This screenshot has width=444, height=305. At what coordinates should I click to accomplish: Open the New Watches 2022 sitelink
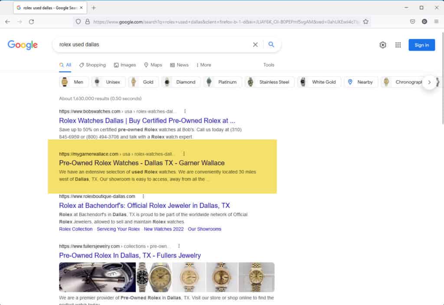[163, 229]
